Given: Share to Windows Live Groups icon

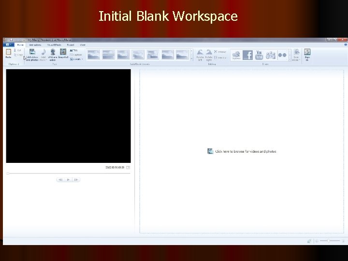Looking at the screenshot, I should [271, 55].
